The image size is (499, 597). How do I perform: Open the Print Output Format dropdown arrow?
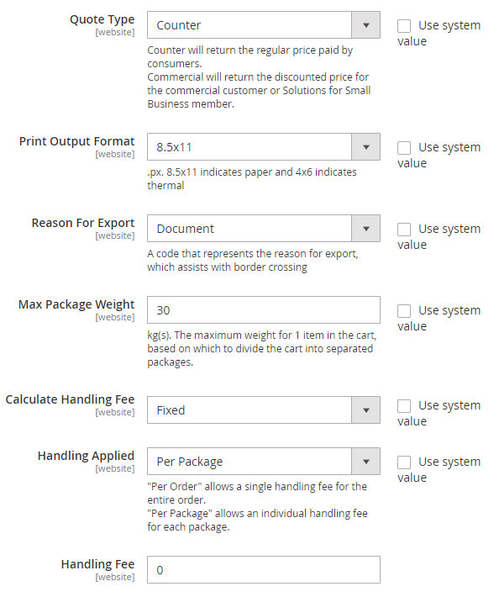[366, 147]
